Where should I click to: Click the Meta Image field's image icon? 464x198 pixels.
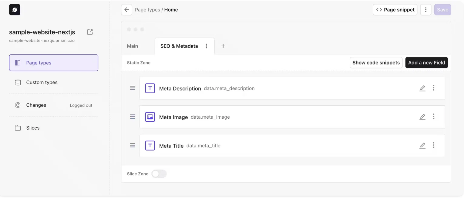pyautogui.click(x=150, y=117)
